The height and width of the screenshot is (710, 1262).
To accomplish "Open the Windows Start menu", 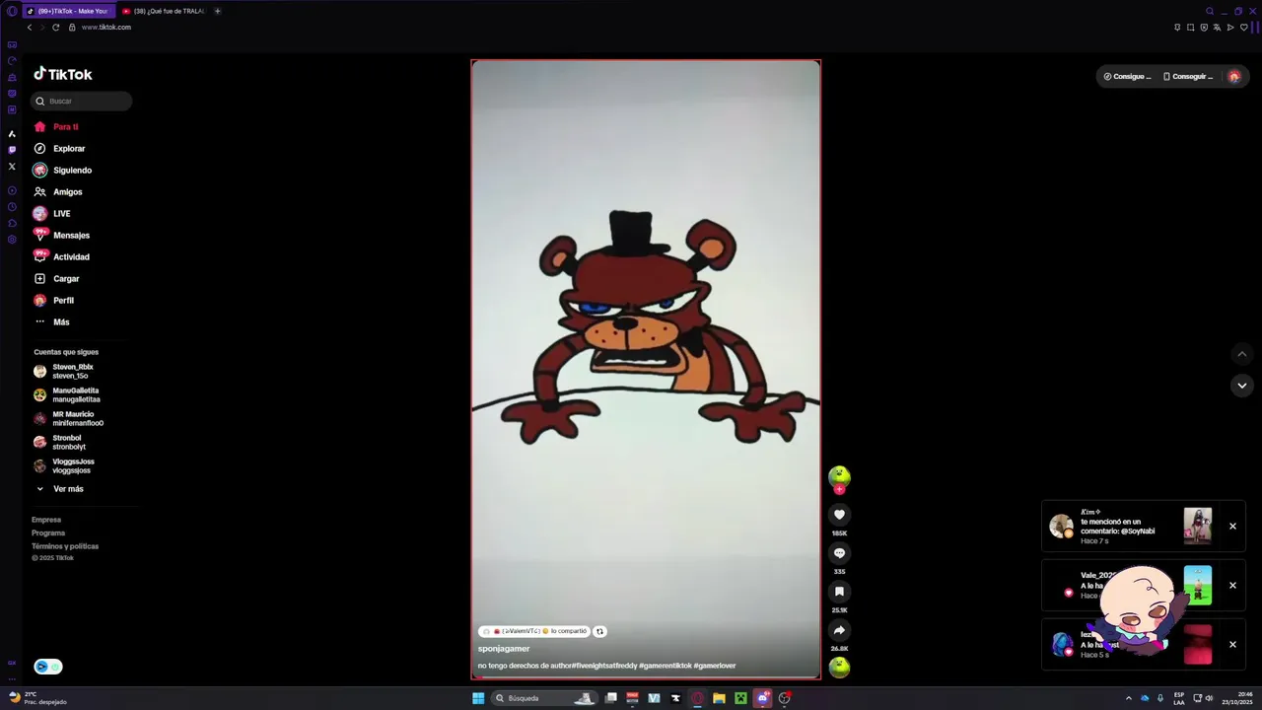I will [x=478, y=698].
